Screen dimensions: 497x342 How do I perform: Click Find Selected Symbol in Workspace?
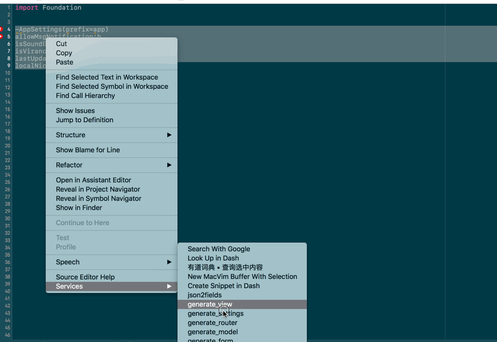coord(111,86)
